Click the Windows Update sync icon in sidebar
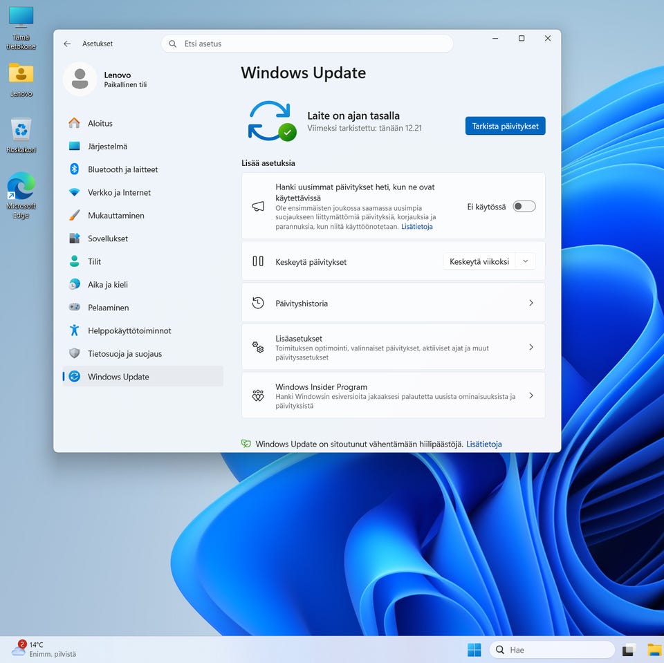The width and height of the screenshot is (664, 663). [x=74, y=376]
